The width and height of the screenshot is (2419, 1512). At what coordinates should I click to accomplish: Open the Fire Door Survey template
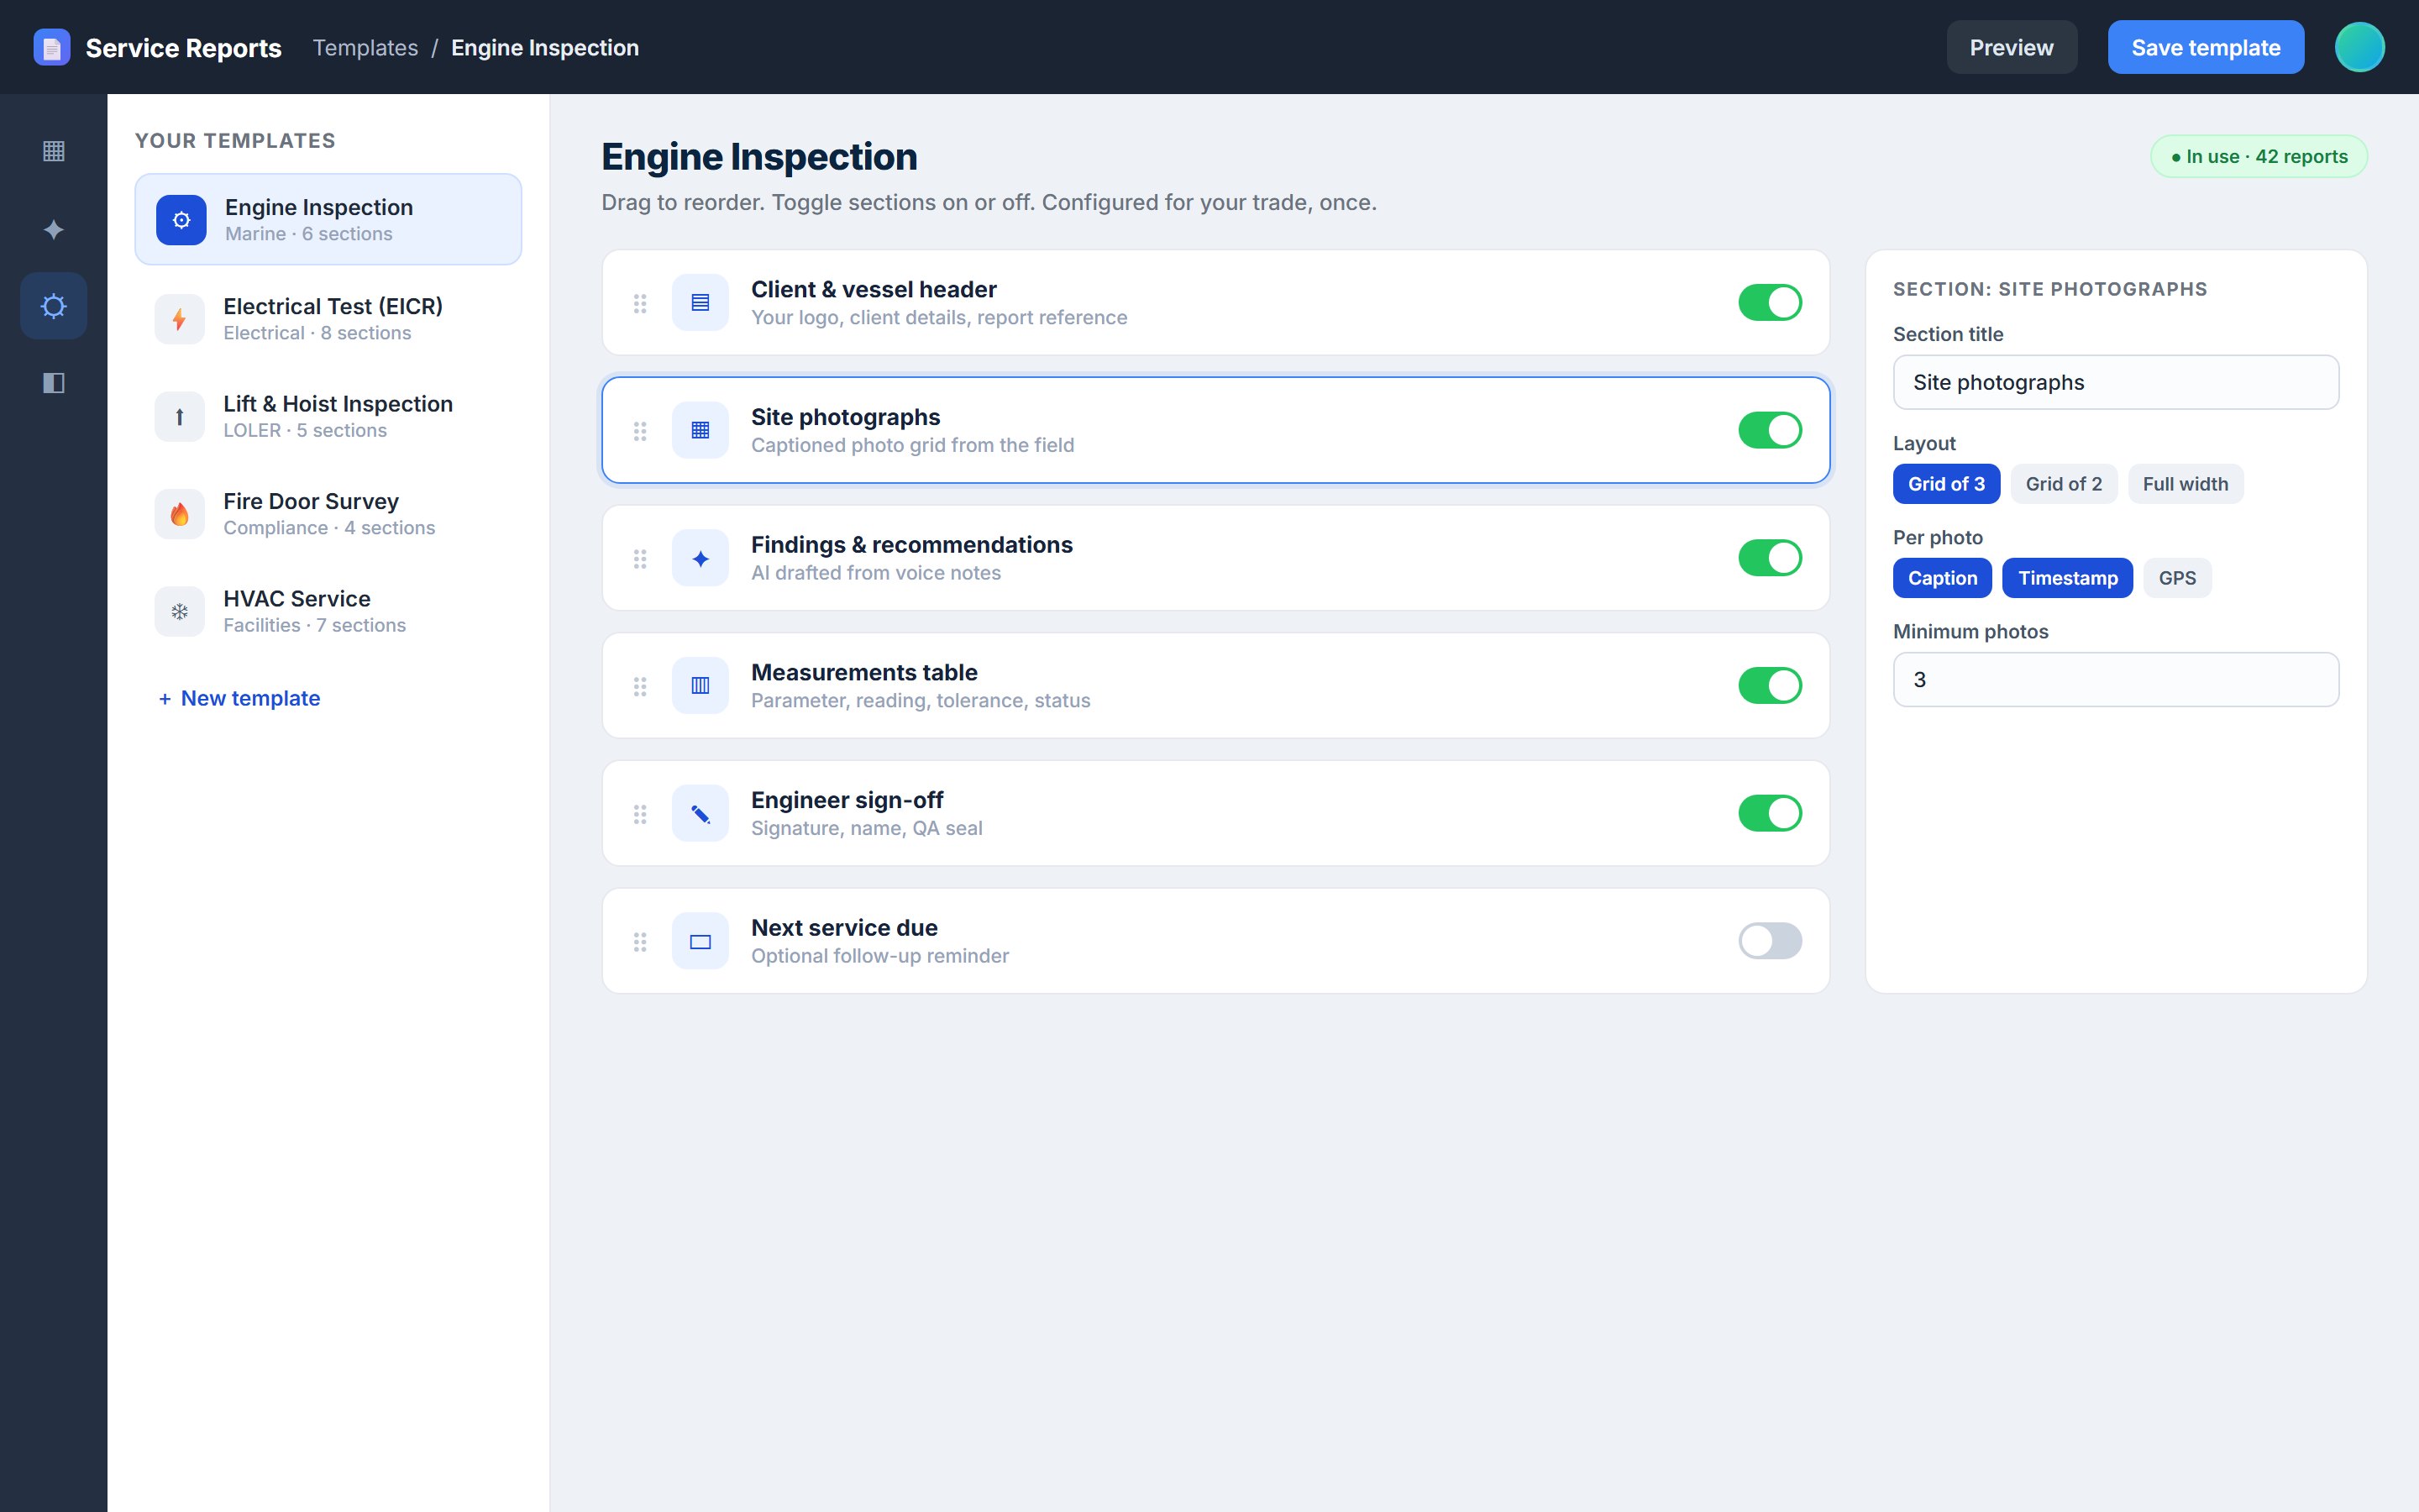(328, 514)
